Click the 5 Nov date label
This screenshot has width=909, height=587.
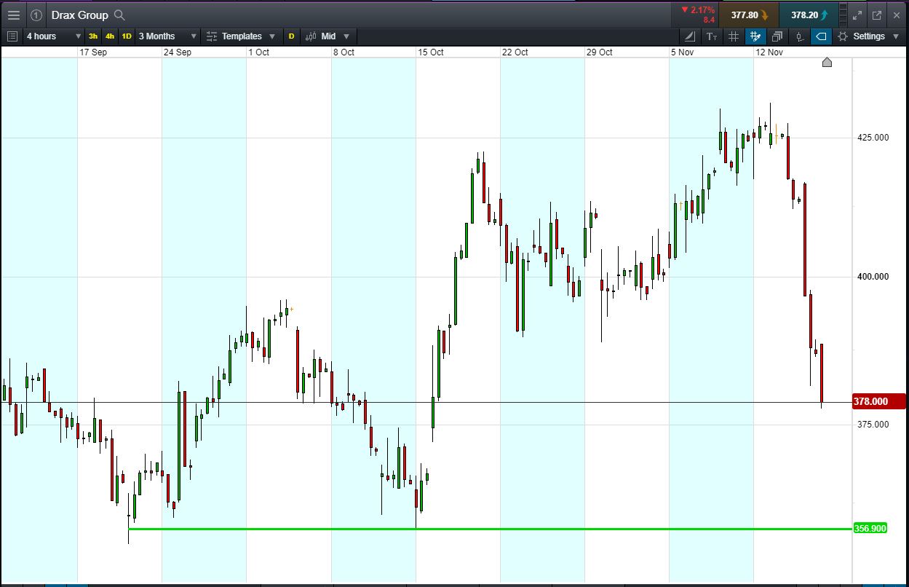click(x=682, y=52)
